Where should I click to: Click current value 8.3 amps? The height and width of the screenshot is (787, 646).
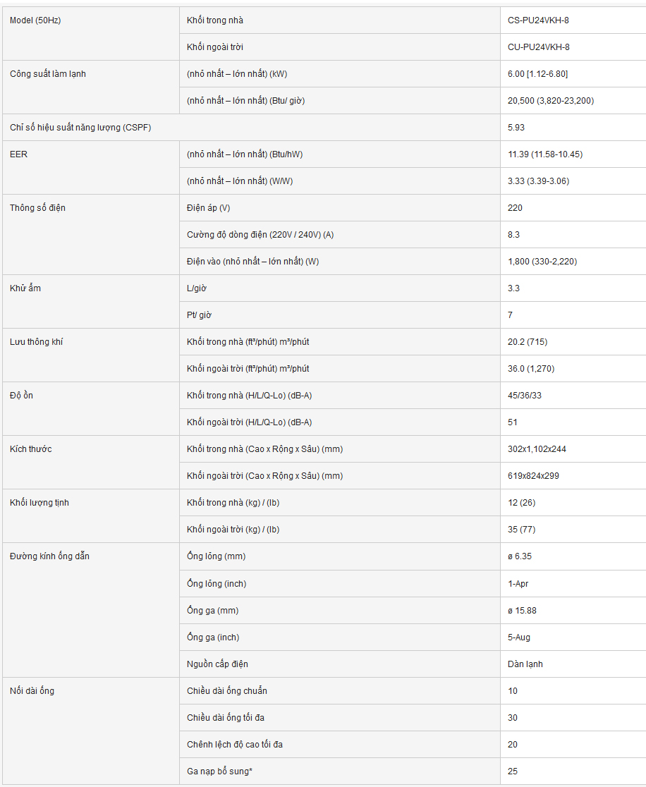click(x=513, y=235)
